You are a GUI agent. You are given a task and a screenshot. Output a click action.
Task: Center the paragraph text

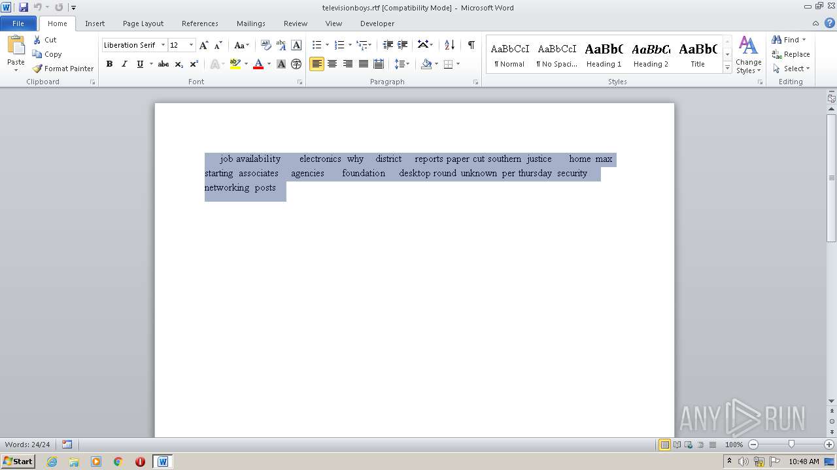(332, 64)
